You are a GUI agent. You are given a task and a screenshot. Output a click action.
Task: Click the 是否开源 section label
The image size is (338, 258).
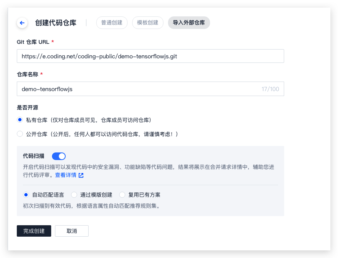click(x=27, y=107)
